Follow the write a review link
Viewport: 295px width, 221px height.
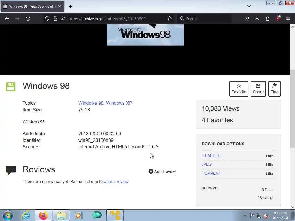(x=116, y=182)
